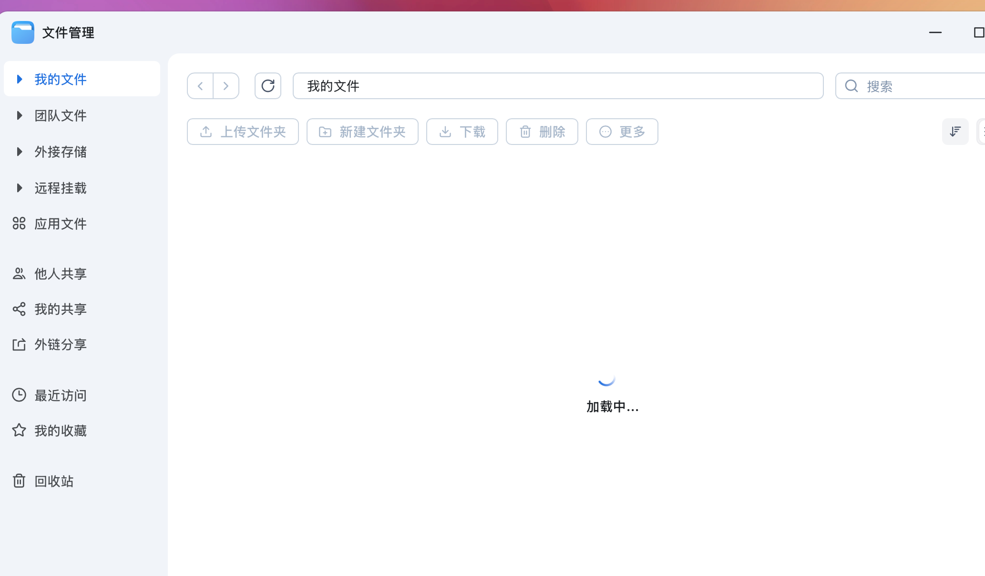Expand the 团队文件 tree arrow

(19, 115)
